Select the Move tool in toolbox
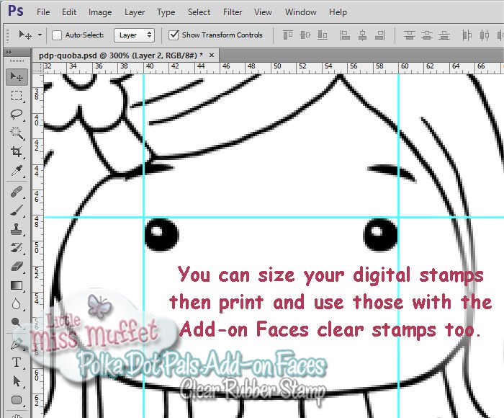504x418 pixels. [x=17, y=76]
